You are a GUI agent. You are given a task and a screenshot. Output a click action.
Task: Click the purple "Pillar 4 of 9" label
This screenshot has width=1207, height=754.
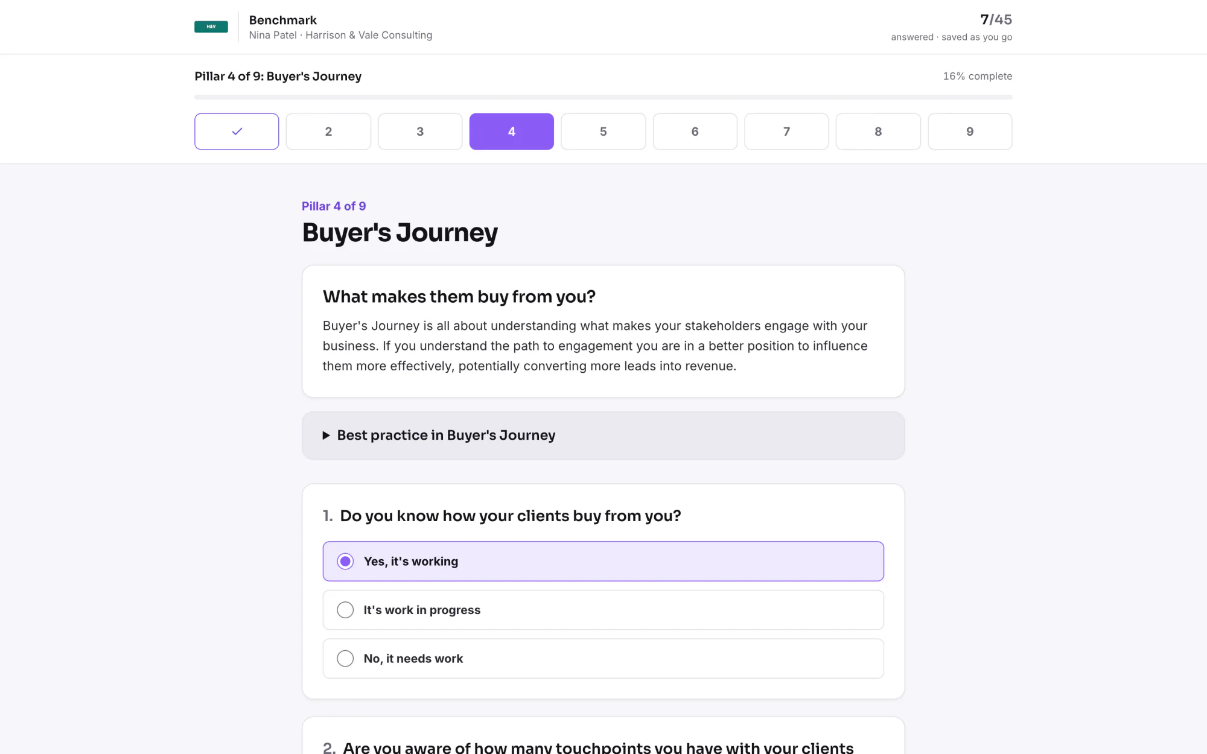(334, 206)
